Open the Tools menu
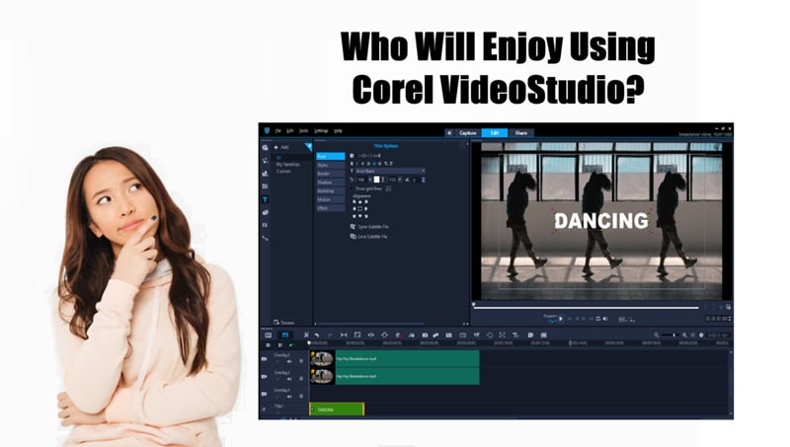Screen dimensions: 790x447 tap(303, 131)
